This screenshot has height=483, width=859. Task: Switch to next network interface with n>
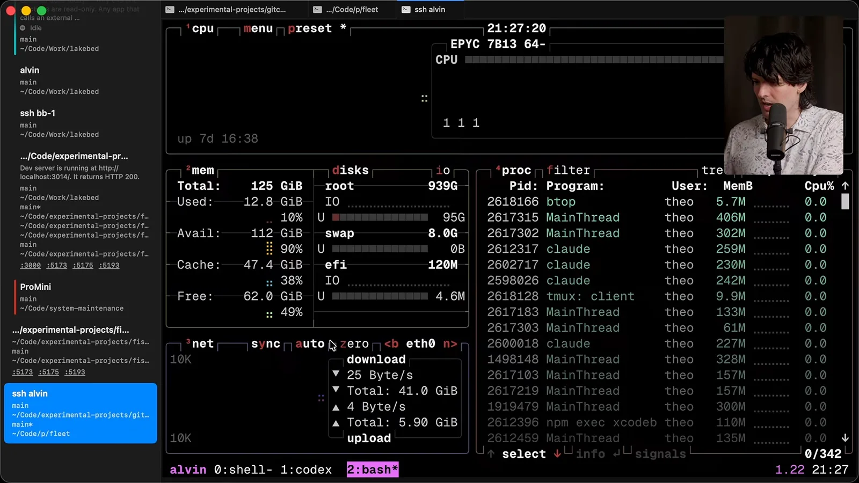tap(450, 343)
